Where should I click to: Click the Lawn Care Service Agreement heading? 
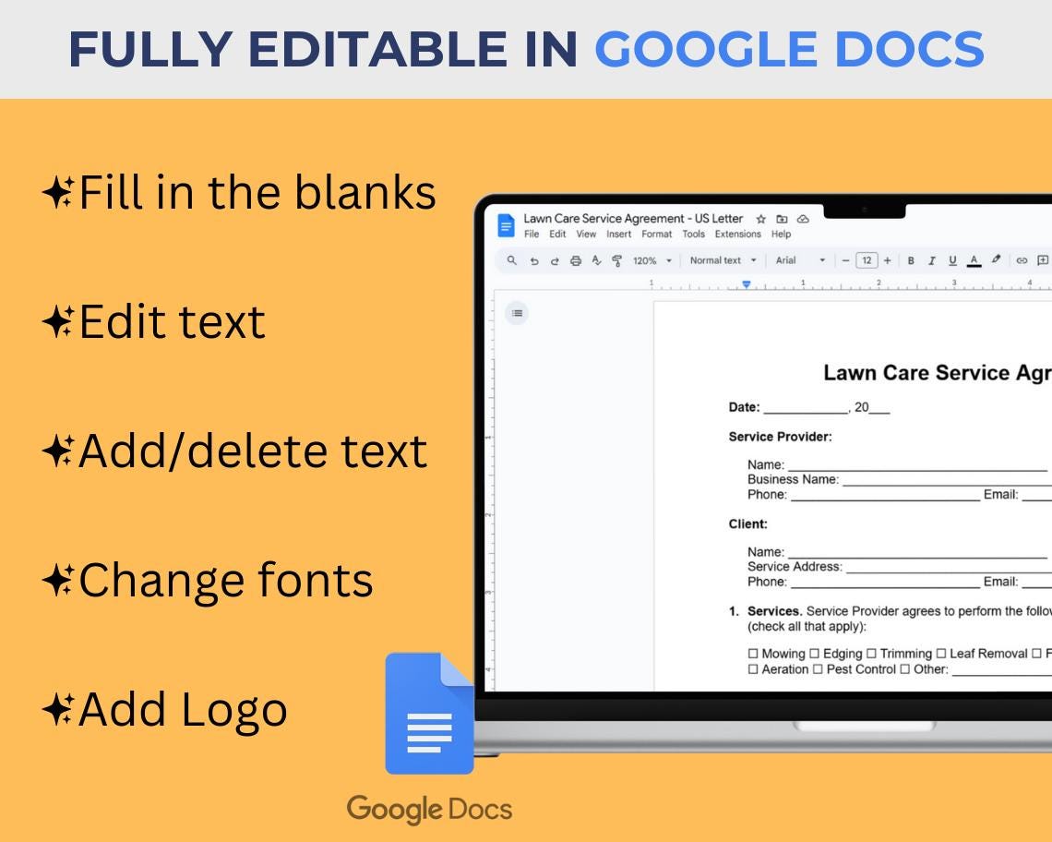(938, 373)
